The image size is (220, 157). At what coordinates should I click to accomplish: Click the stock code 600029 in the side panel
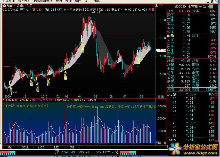180,7
